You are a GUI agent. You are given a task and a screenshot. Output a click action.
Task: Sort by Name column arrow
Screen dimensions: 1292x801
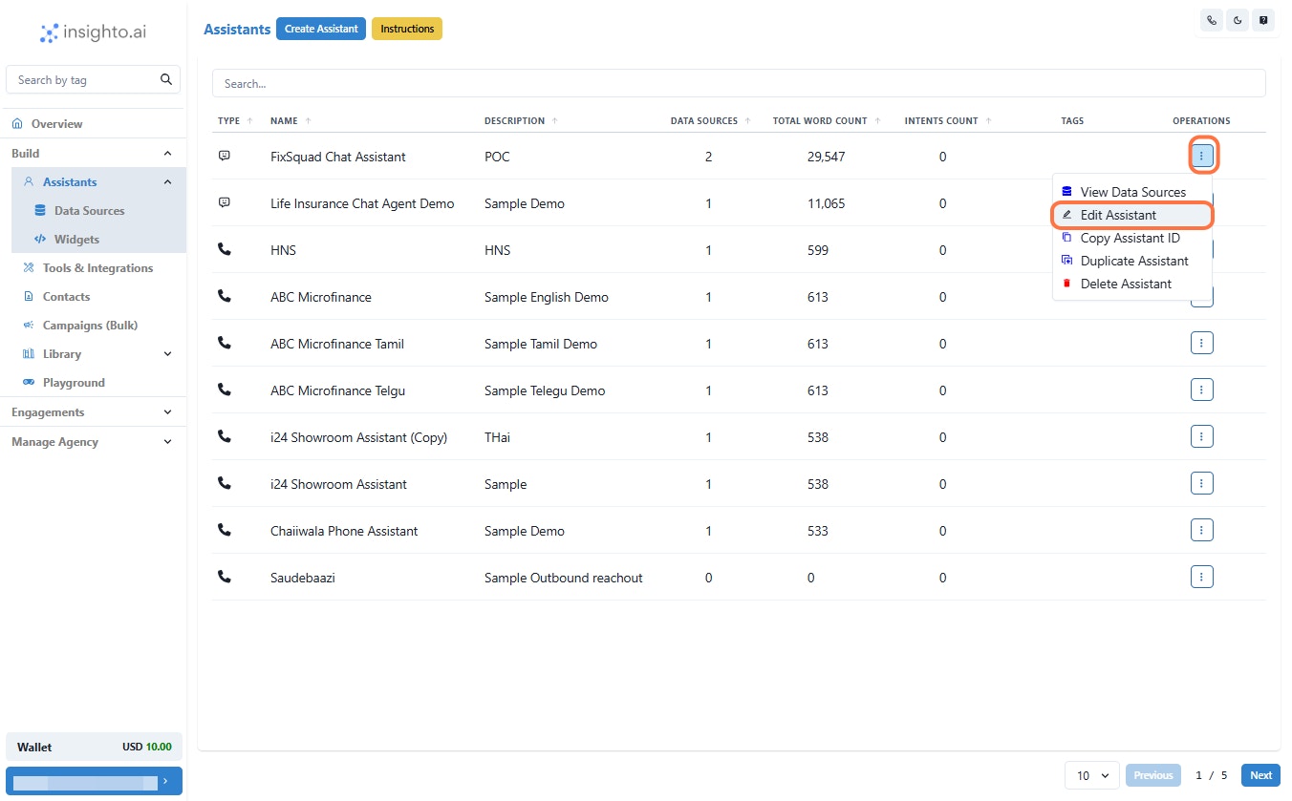coord(308,121)
